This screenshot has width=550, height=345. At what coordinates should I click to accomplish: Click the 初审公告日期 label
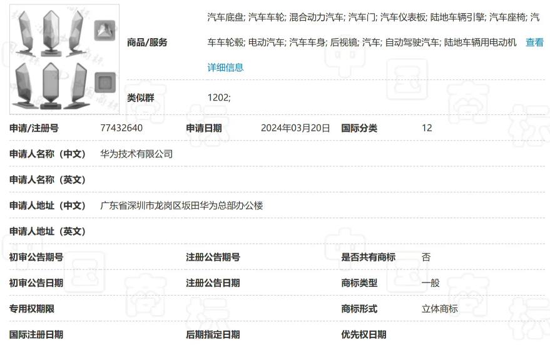point(36,283)
